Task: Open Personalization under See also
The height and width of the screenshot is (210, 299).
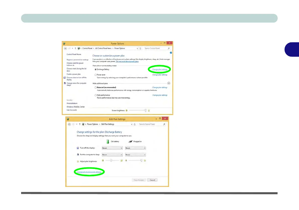Action: click(72, 103)
